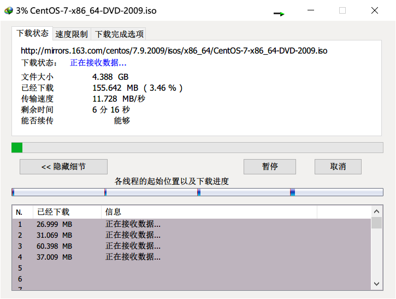Cancel the download with 取消 button
This screenshot has width=396, height=299.
click(x=338, y=167)
